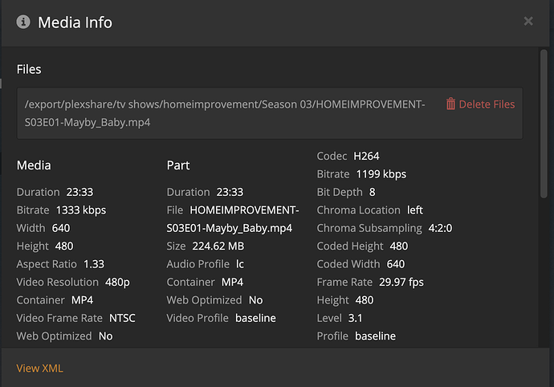Click the H264 codec value

366,156
